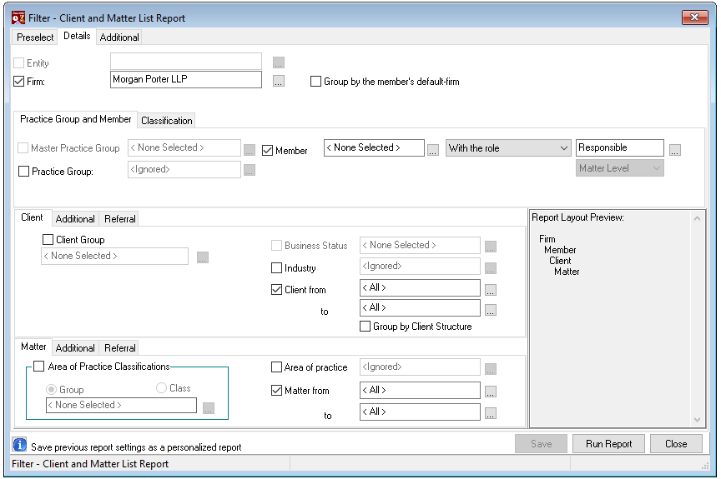Open the browse button beside the Firm field
Viewport: 721px width, 479px height.
point(278,81)
